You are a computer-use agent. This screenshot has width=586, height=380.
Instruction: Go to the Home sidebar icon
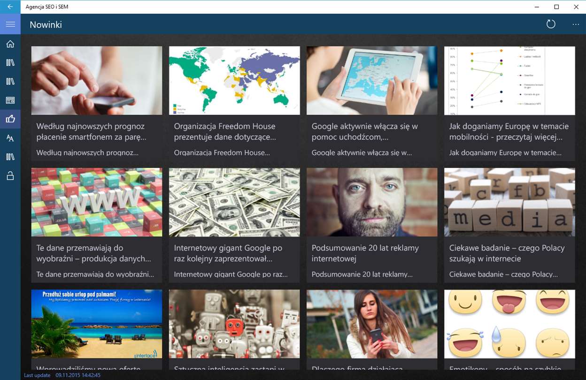[x=10, y=44]
